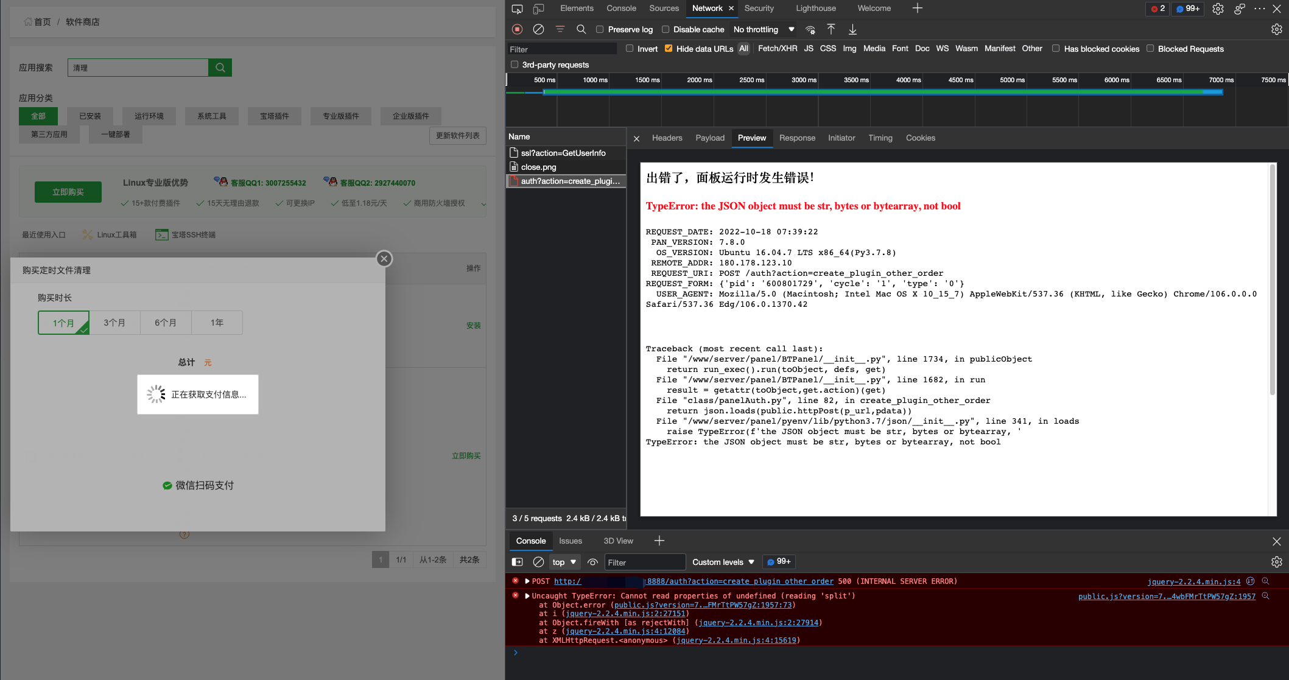
Task: Check 3rd-party requests checkbox
Action: [515, 65]
